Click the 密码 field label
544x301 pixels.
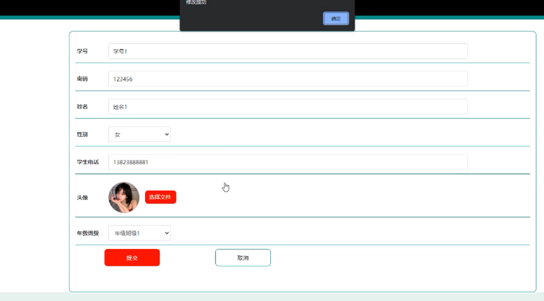(x=82, y=79)
